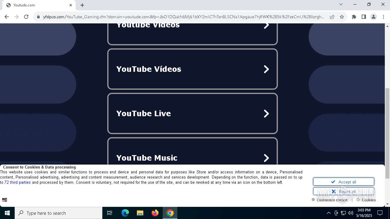
Task: Reload the current page
Action: tap(26, 17)
